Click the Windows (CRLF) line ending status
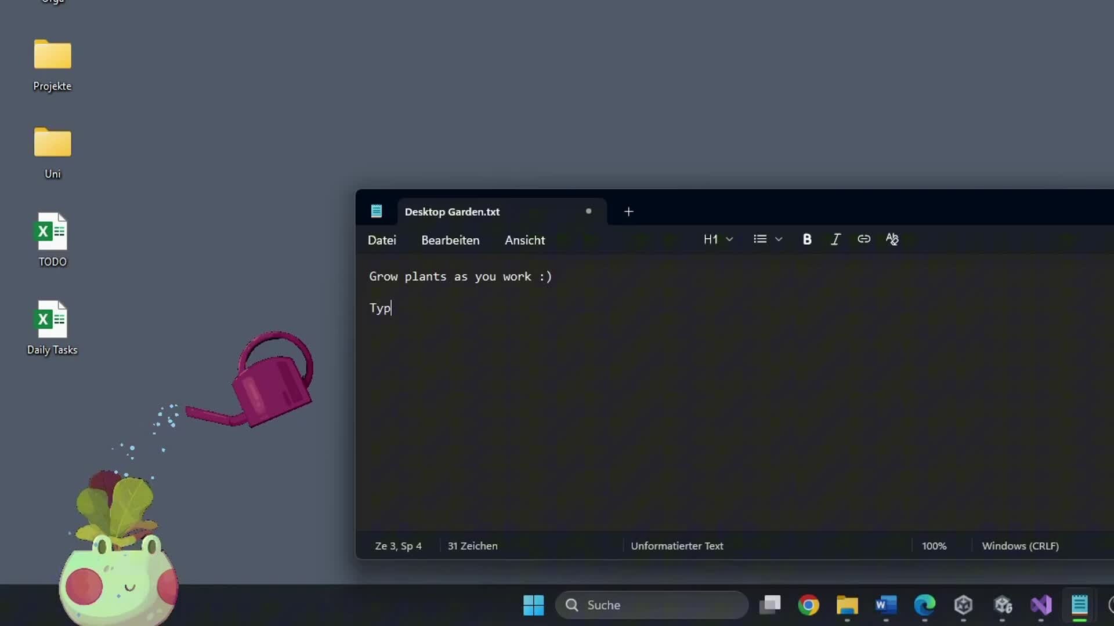Screen dimensions: 1114x626 (1020, 546)
